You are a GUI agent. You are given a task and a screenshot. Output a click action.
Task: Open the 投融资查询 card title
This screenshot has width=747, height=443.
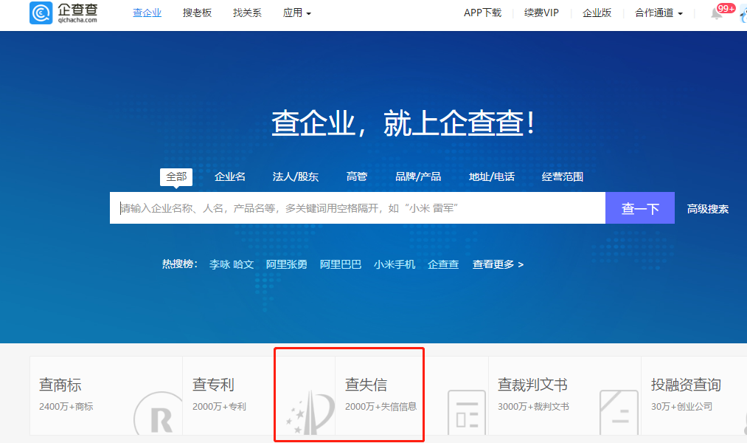686,385
